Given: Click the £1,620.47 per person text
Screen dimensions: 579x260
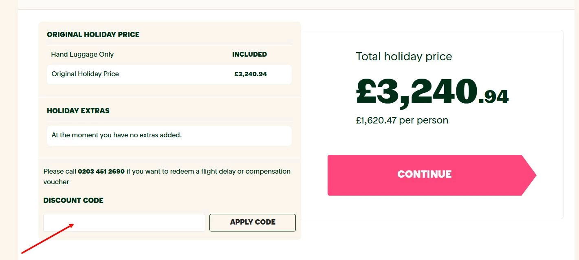Looking at the screenshot, I should [402, 121].
